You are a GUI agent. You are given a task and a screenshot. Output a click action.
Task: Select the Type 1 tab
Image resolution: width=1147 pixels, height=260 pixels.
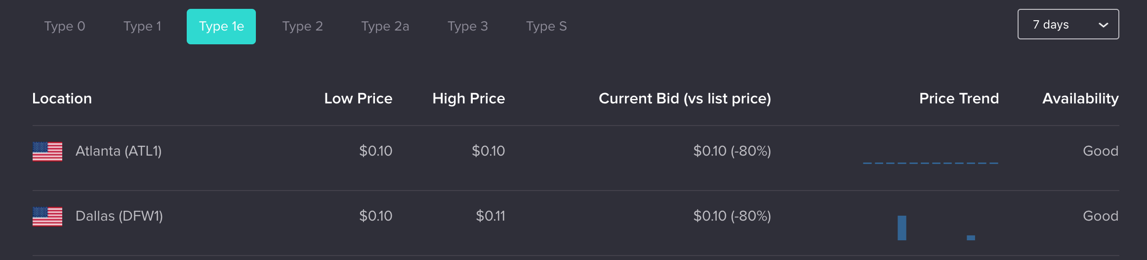[x=142, y=26]
